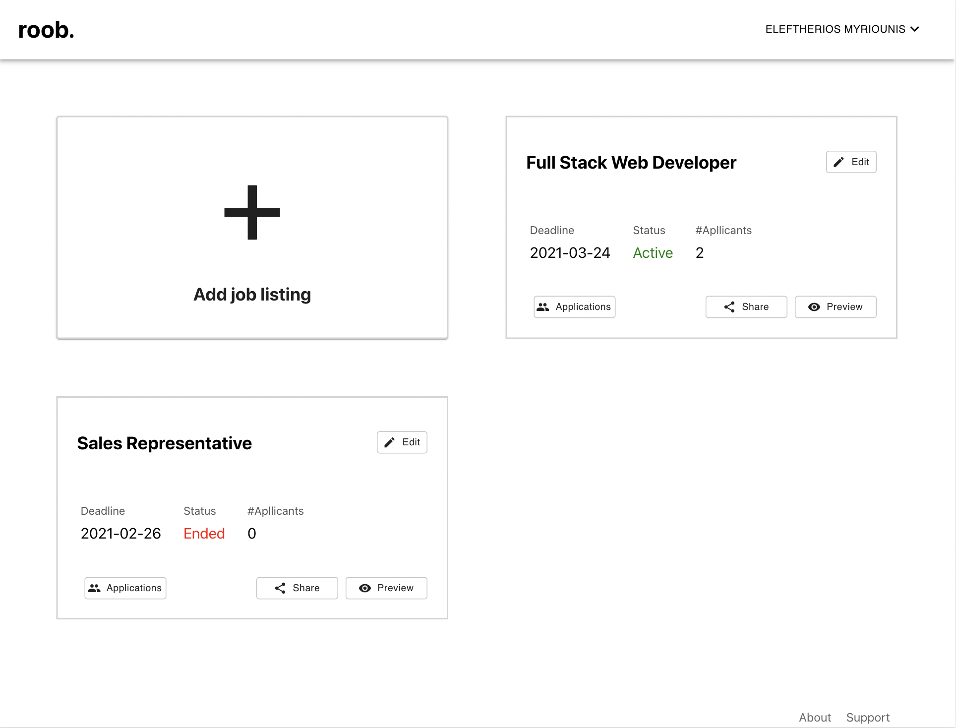This screenshot has height=728, width=956.
Task: Click Edit label on Full Stack card
Action: pyautogui.click(x=860, y=162)
